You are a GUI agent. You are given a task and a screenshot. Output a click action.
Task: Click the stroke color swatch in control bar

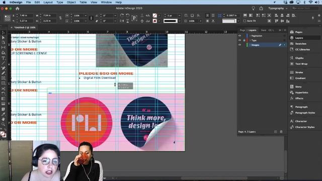point(154,21)
